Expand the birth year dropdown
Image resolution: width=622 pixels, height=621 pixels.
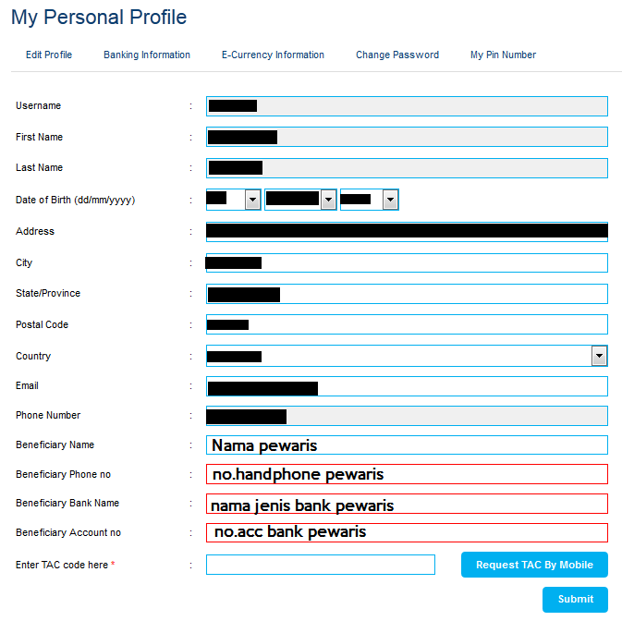(370, 200)
